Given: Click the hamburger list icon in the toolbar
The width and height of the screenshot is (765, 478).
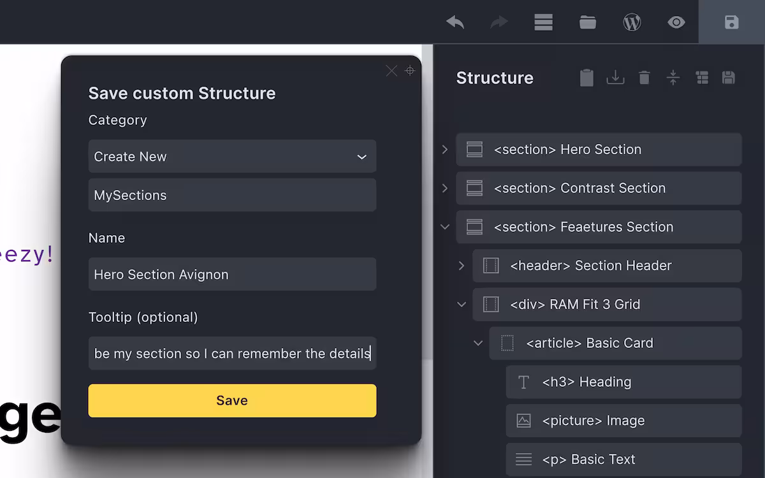Looking at the screenshot, I should click(543, 22).
